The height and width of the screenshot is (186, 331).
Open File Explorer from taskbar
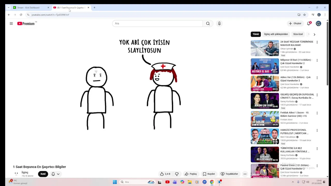click(190, 182)
